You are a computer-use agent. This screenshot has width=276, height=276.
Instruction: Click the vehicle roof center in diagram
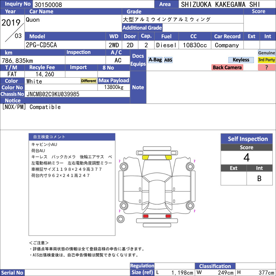click(157, 191)
